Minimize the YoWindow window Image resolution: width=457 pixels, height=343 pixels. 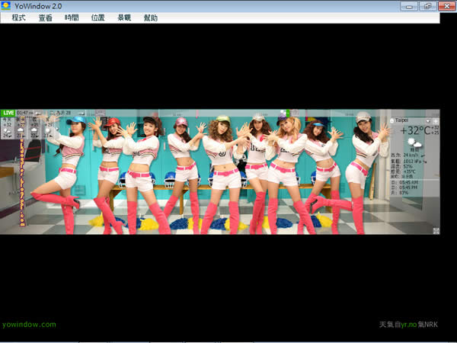(409, 6)
